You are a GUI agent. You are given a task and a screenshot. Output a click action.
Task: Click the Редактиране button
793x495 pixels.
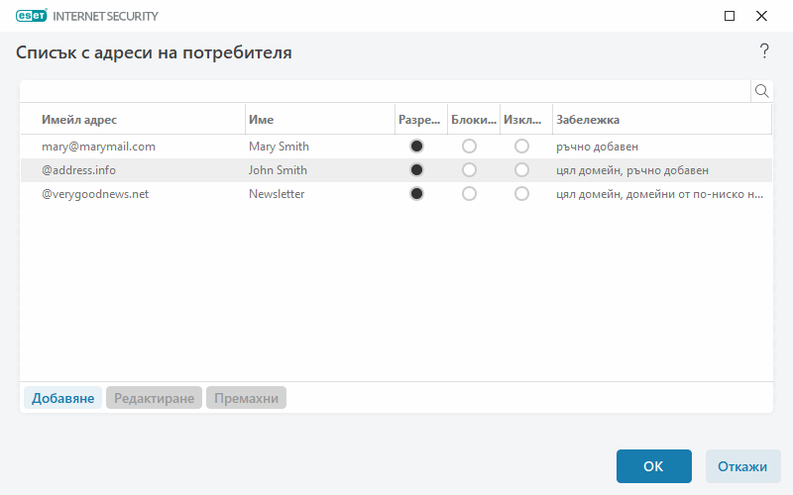[x=154, y=398]
